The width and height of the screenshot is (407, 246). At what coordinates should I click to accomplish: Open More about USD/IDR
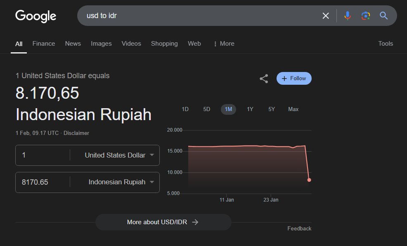(163, 222)
